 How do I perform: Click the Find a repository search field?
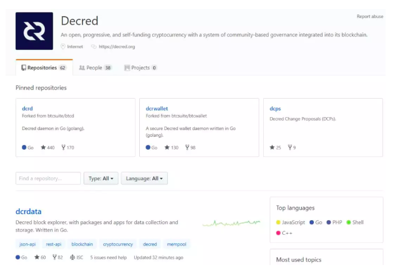48,178
